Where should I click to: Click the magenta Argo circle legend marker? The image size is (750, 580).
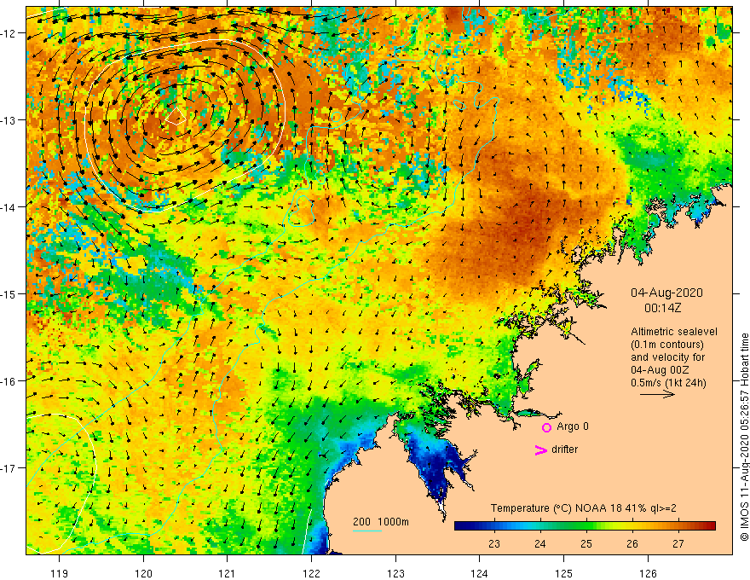click(x=546, y=427)
